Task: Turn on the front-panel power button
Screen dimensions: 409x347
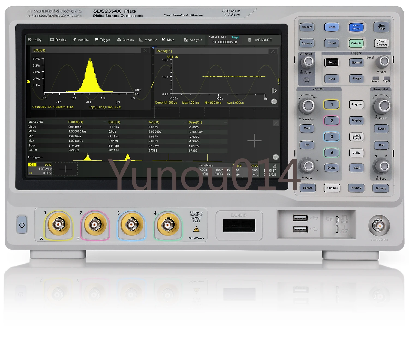Action: [x=22, y=225]
